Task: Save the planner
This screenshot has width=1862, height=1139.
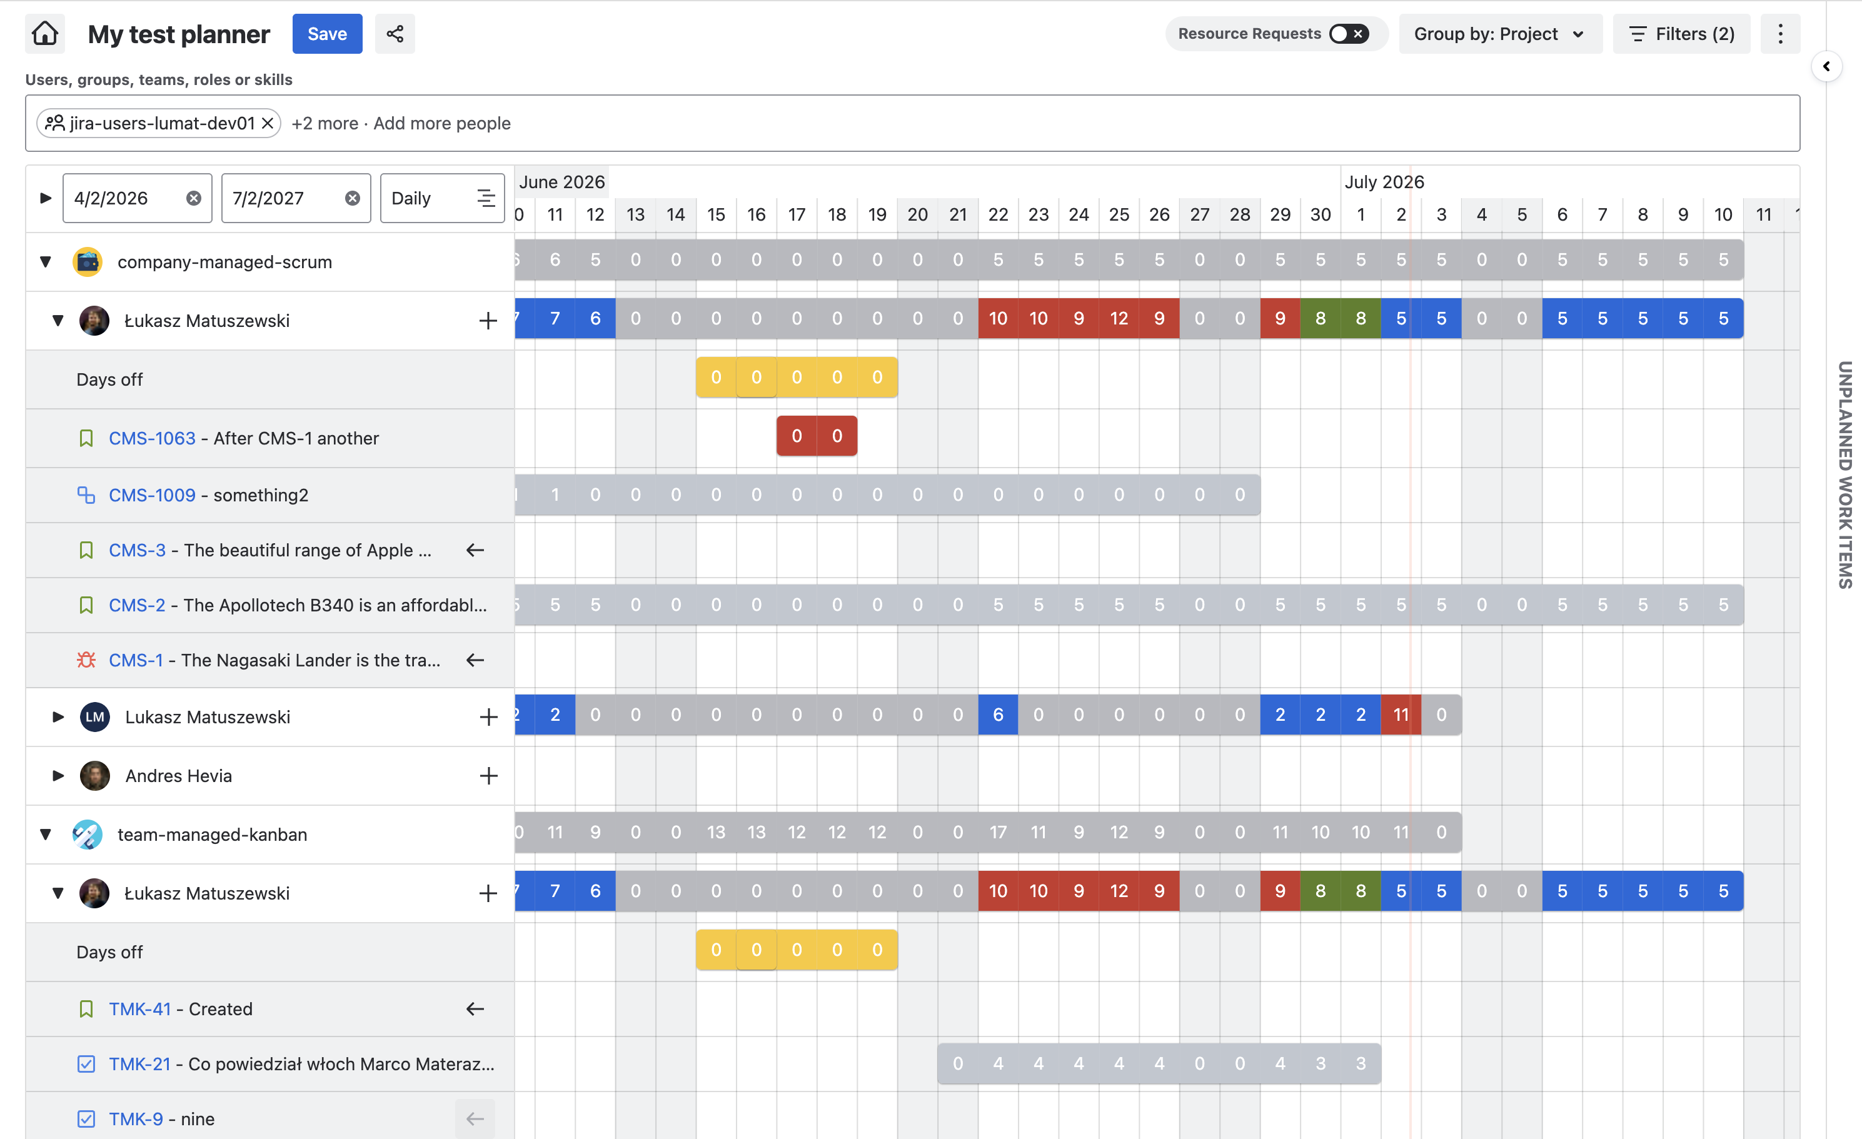Action: point(327,34)
